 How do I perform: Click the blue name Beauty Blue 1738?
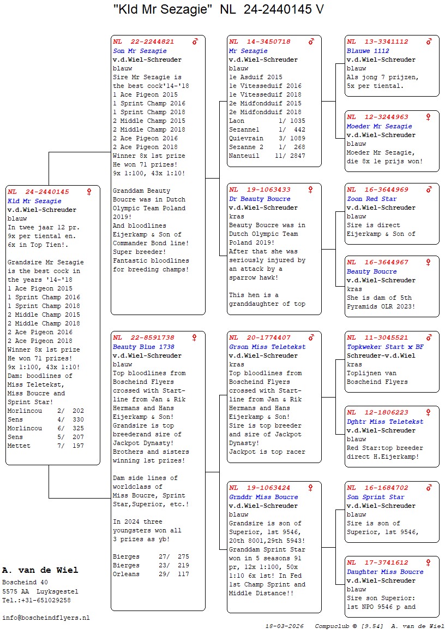click(x=143, y=347)
